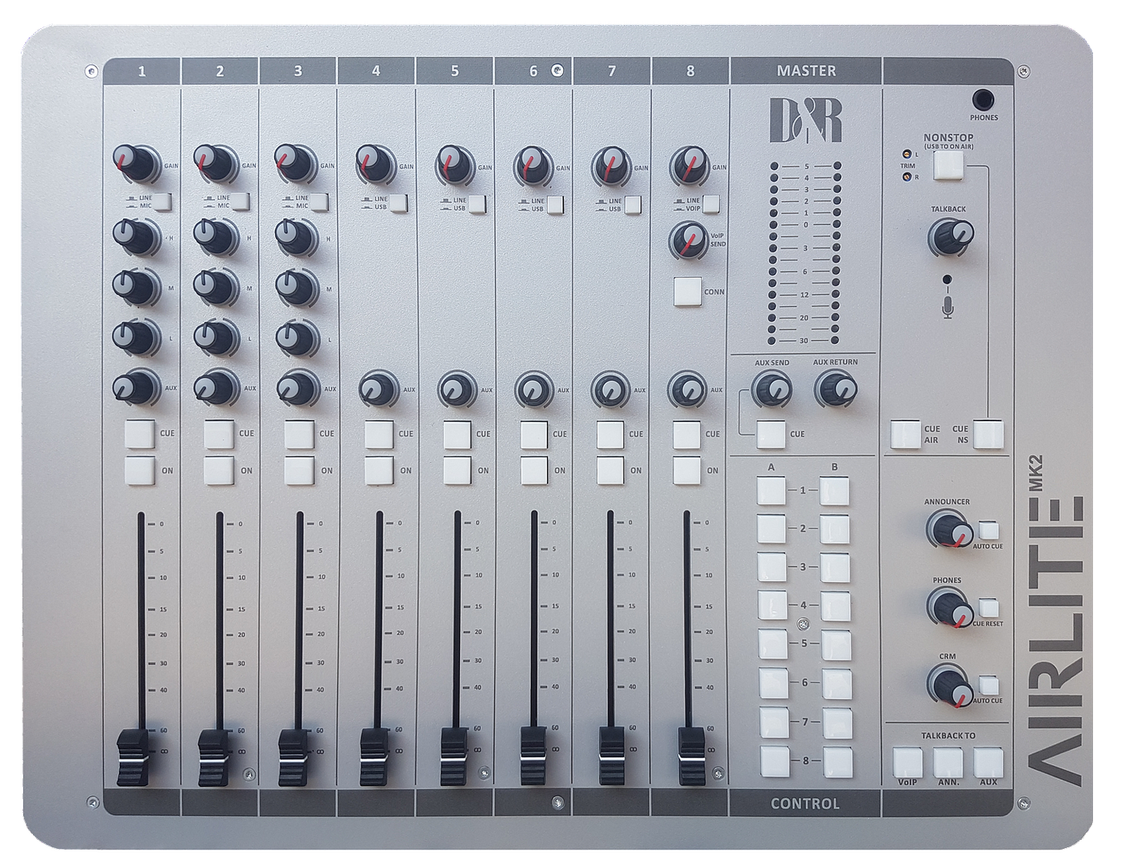Click the AUX knob on channel 7
1126x856 pixels.
tap(610, 390)
